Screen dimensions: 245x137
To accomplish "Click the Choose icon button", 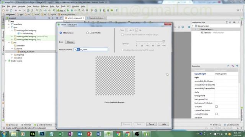I will coord(70,42).
